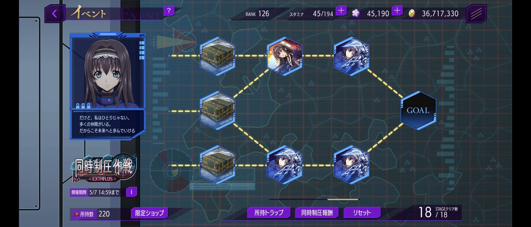Screen dimensions: 531x227
Task: Click the リセット reset button
Action: coord(362,213)
